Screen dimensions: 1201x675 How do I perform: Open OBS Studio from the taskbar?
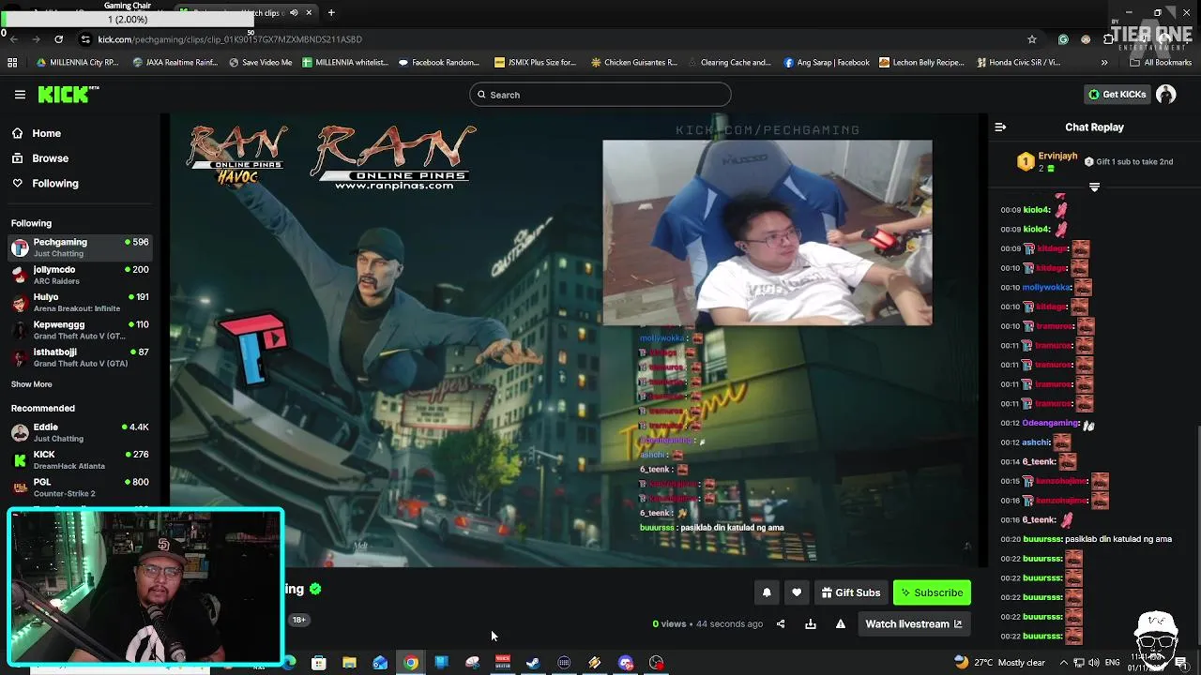[x=657, y=663]
